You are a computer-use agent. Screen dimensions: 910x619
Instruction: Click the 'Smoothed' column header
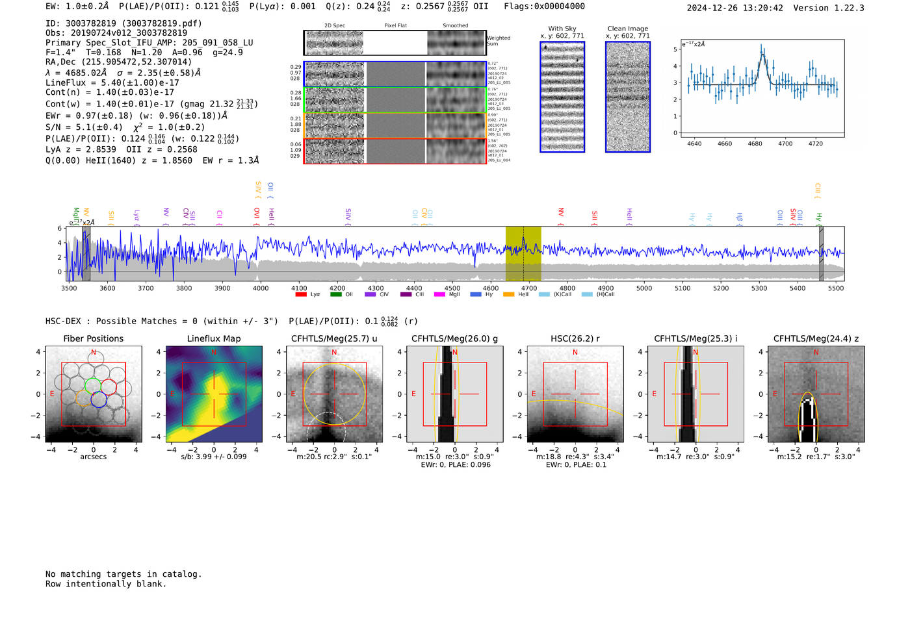coord(456,25)
